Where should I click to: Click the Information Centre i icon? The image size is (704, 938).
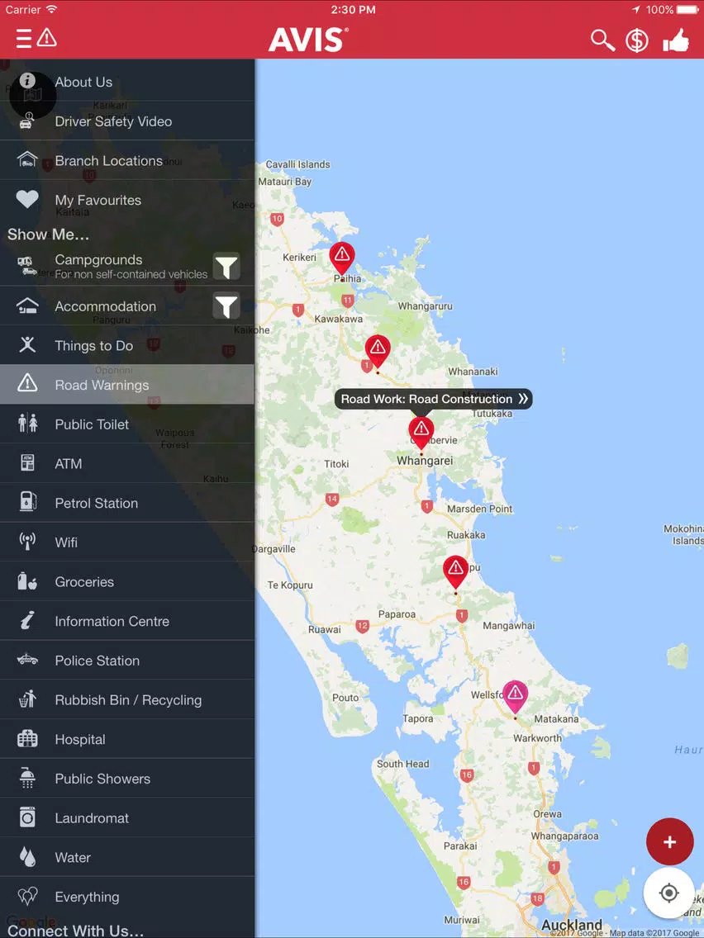click(27, 620)
